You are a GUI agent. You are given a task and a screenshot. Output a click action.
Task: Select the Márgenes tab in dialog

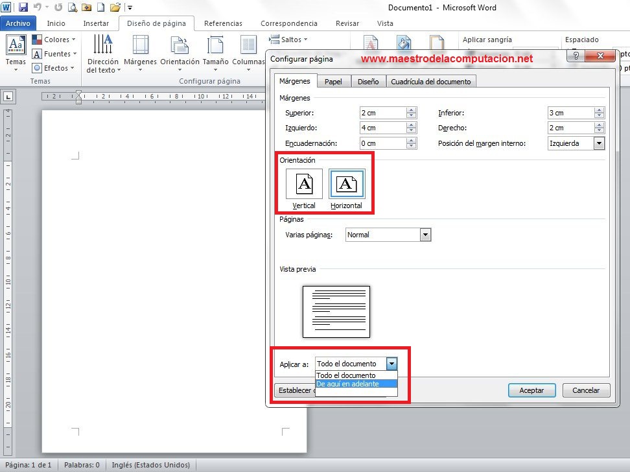tap(295, 81)
